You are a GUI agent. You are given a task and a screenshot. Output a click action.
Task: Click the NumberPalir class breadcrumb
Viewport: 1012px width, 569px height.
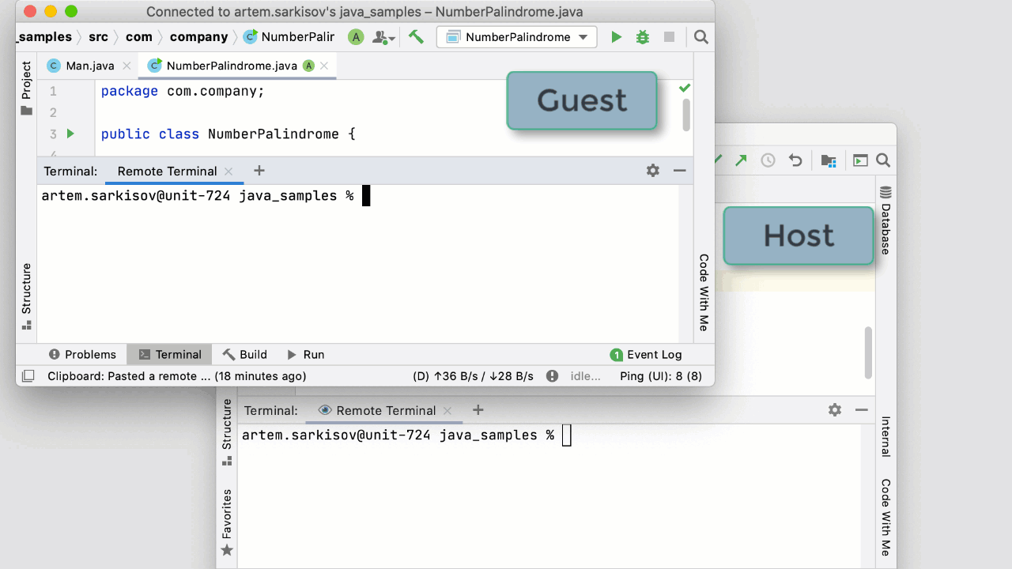coord(289,37)
